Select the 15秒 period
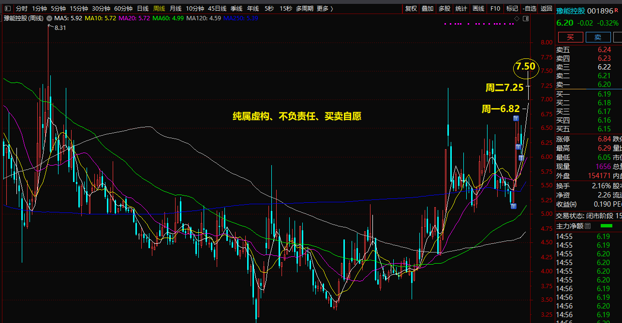This screenshot has height=323, width=622. pyautogui.click(x=286, y=8)
